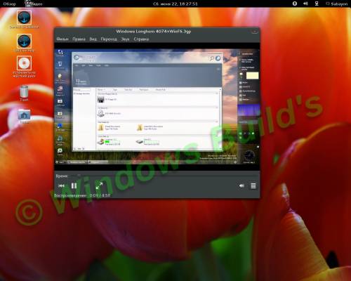Select the install-to-hard-disk disc desktop icon

pyautogui.click(x=24, y=63)
